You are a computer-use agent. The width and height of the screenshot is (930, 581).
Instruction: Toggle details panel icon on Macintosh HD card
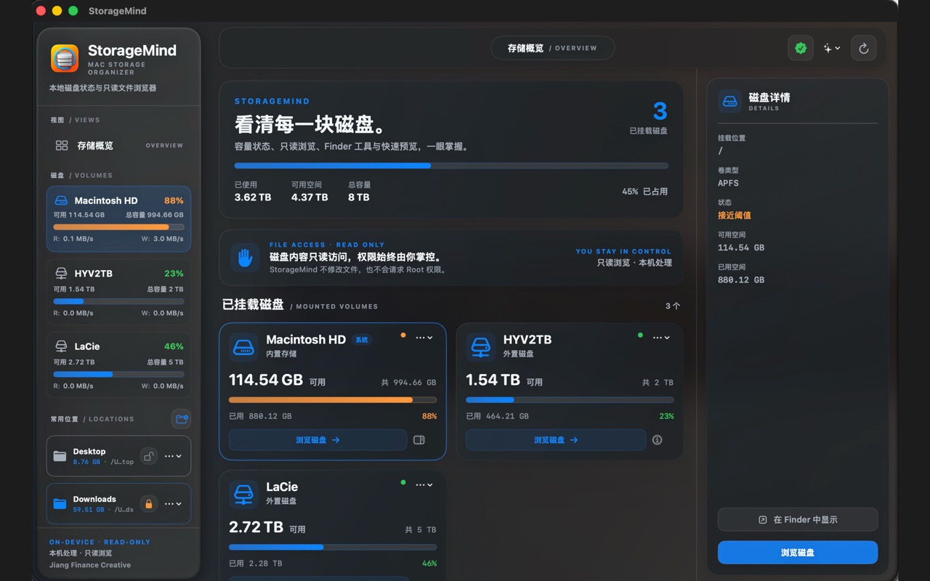tap(419, 439)
